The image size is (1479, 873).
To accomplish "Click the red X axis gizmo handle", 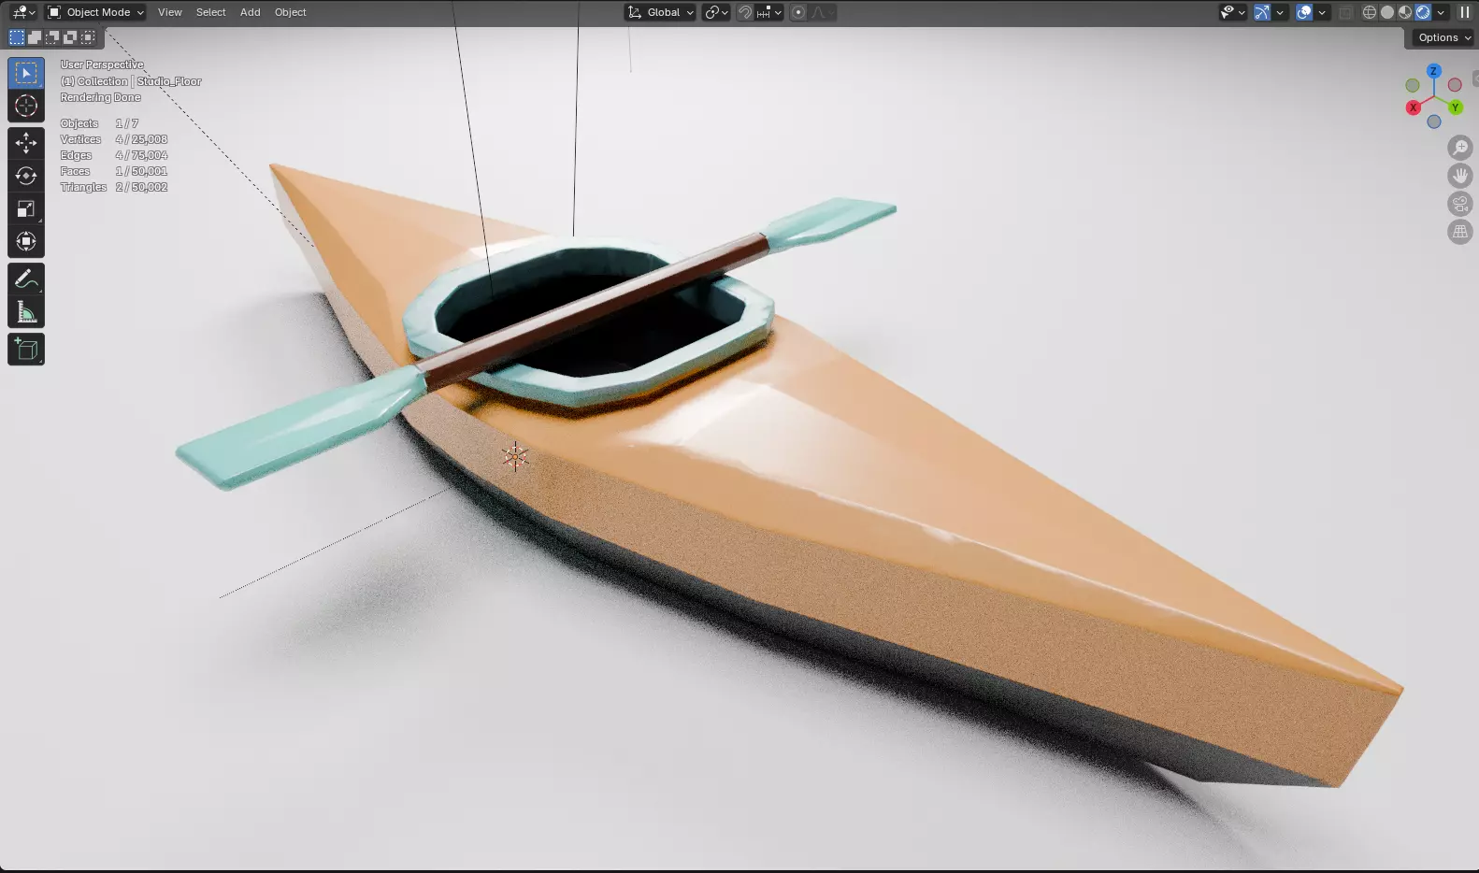I will 1413,107.
